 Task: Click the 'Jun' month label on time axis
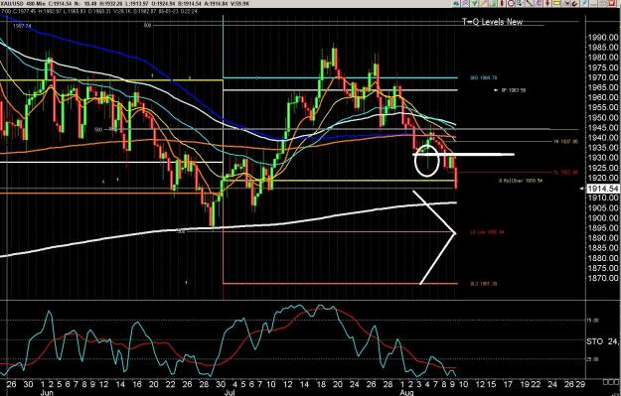(47, 392)
